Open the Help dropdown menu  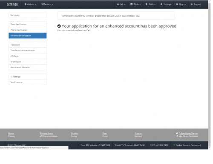click(x=181, y=4)
